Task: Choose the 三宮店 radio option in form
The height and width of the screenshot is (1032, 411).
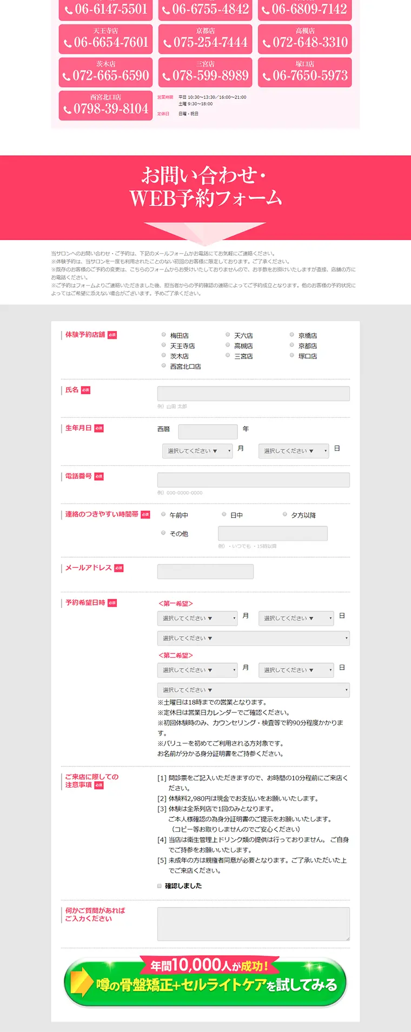Action: (228, 355)
